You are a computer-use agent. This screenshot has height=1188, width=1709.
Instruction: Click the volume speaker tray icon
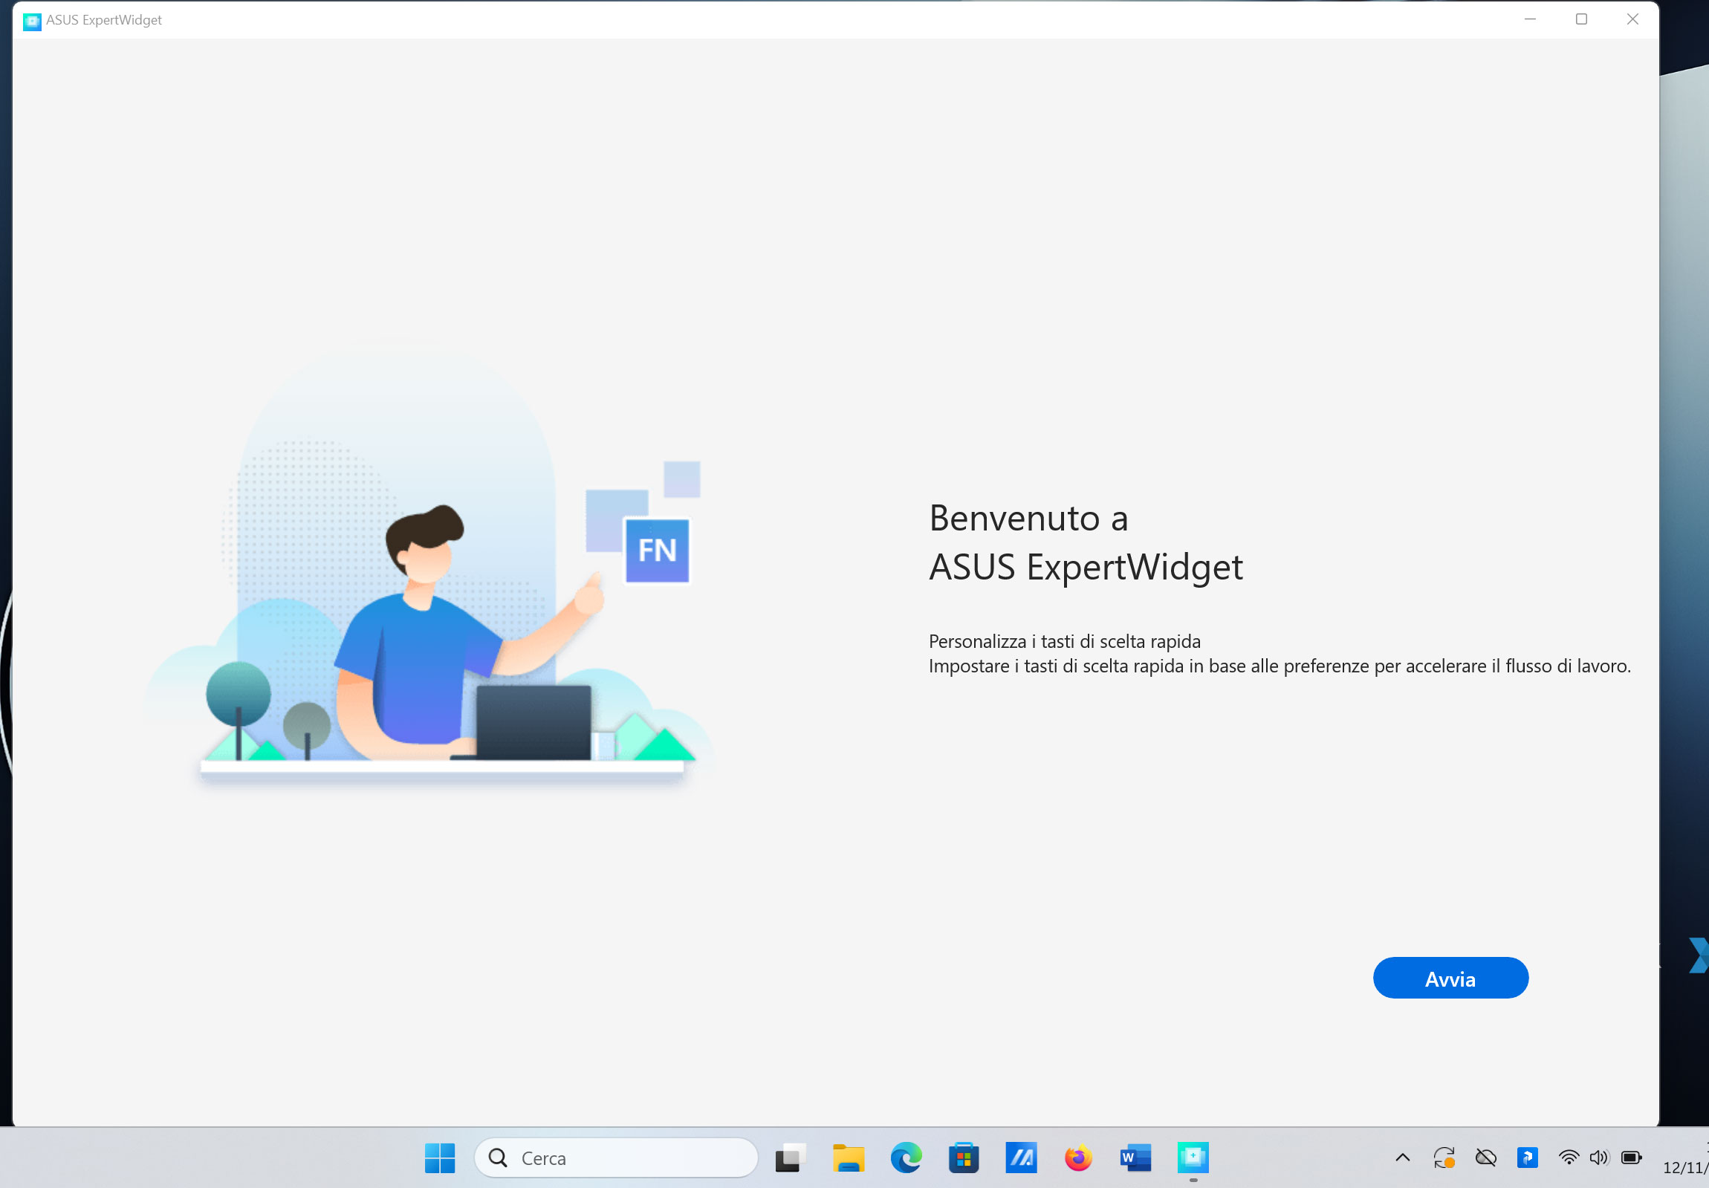(x=1598, y=1158)
